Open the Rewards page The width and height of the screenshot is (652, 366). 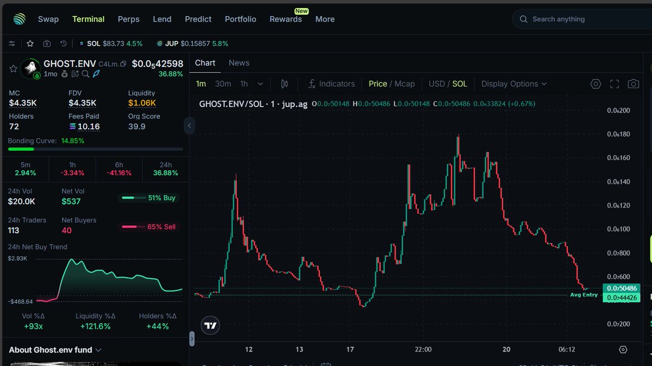pyautogui.click(x=286, y=19)
